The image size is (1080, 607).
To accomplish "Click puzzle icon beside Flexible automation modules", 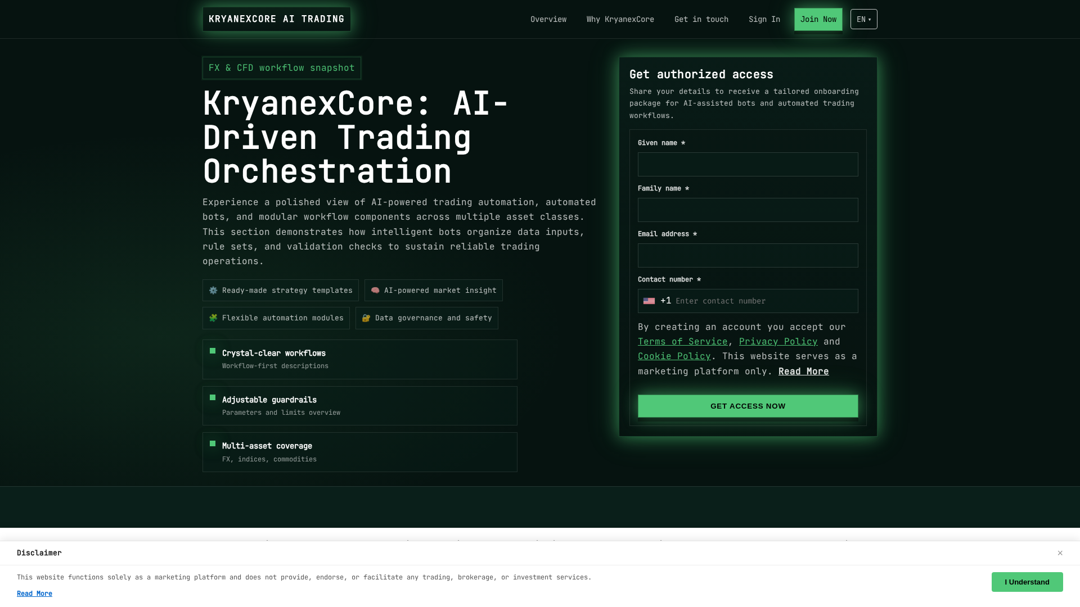I will point(213,318).
